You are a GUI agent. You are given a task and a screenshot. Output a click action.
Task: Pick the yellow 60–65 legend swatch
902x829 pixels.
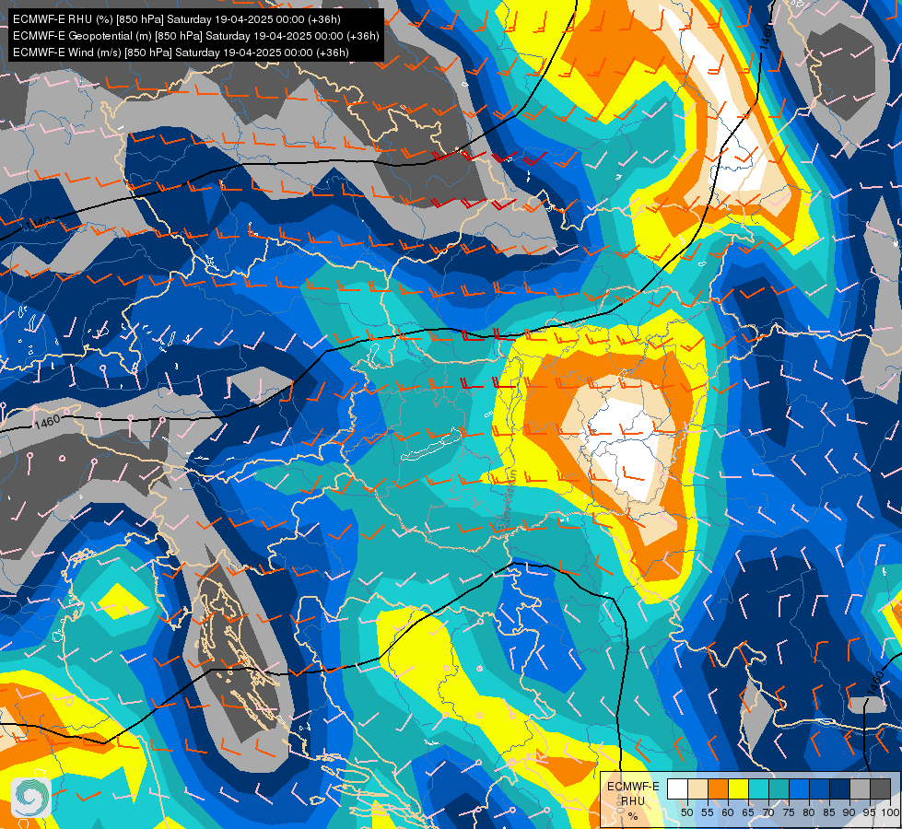pyautogui.click(x=738, y=788)
